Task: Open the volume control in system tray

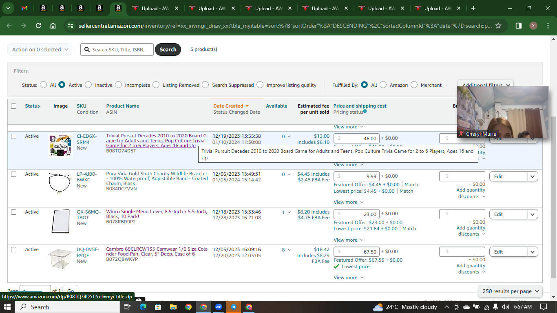Action: point(506,307)
